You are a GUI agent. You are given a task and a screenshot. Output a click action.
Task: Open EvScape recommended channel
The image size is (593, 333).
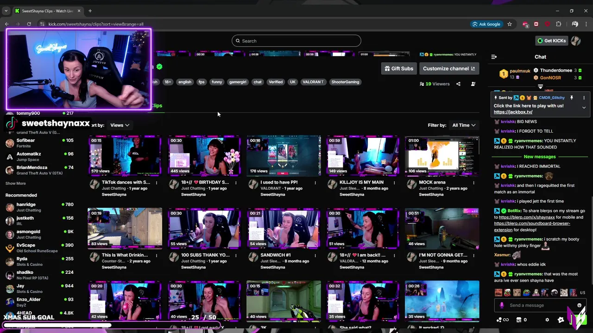39,247
